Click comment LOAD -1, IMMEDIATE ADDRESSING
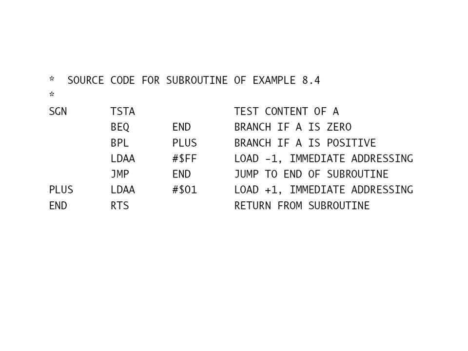The image size is (468, 351). (324, 158)
